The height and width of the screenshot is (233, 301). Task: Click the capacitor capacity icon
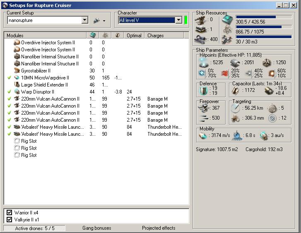coord(235,91)
